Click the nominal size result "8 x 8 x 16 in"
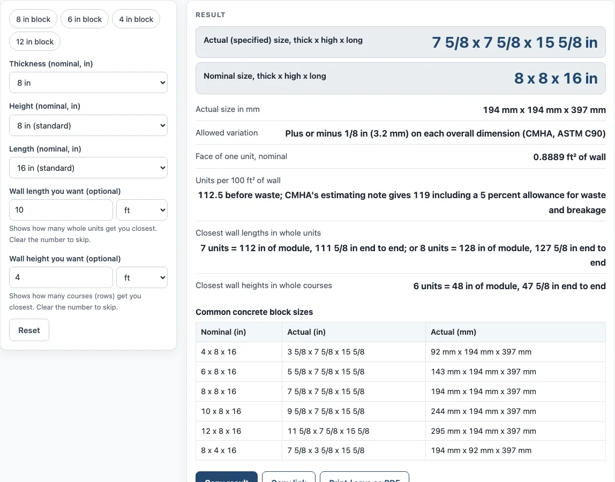Image resolution: width=615 pixels, height=482 pixels. 556,78
